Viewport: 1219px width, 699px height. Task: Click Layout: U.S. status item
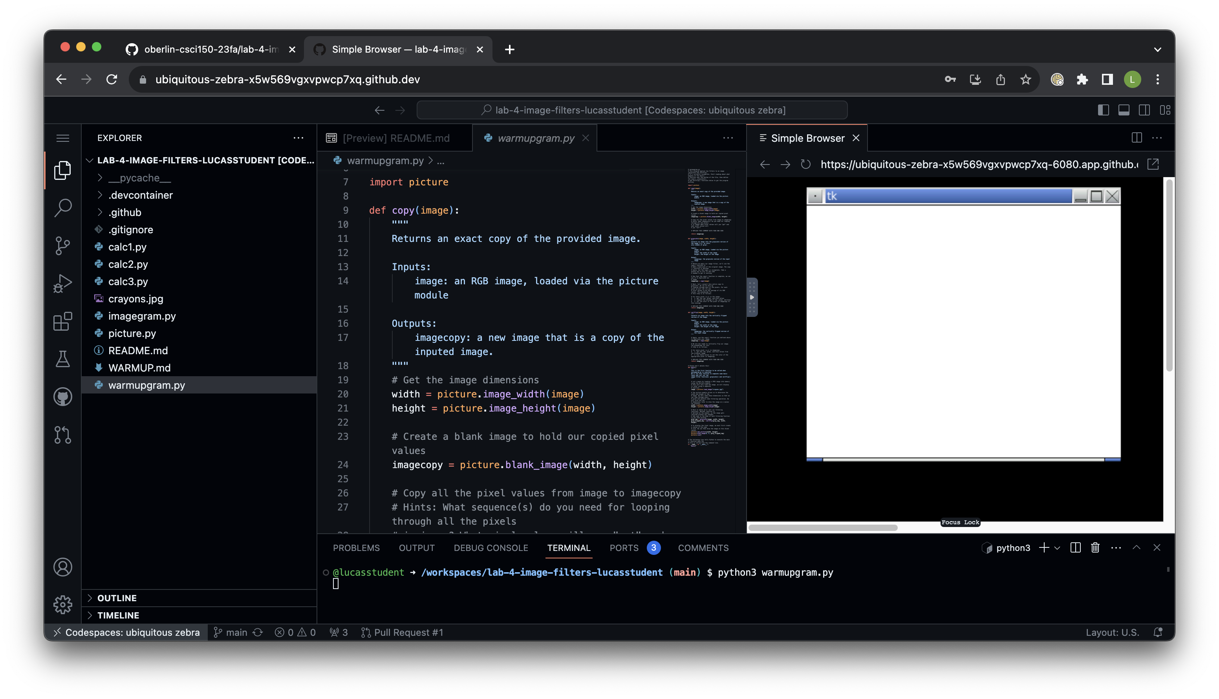[x=1112, y=632]
